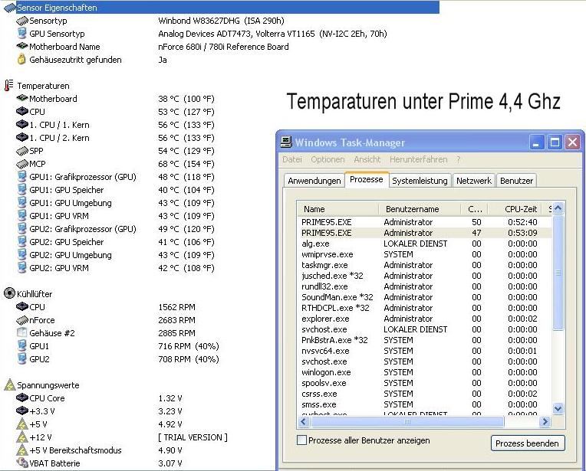
Task: Select the PnkBstrA.exe *32 process
Action: pos(424,340)
